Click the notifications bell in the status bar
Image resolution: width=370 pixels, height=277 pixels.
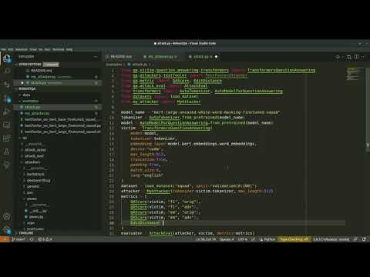coord(364,239)
